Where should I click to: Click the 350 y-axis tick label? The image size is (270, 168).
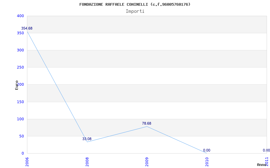coord(20,33)
